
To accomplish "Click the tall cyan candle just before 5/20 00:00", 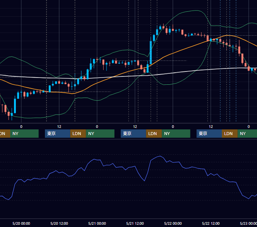I will (x=15, y=106).
